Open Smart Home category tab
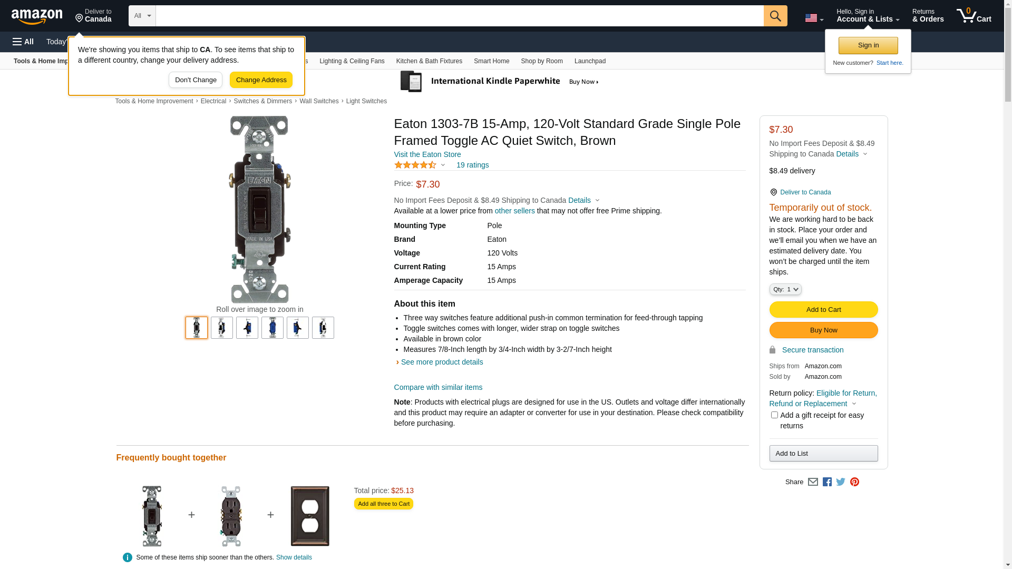The height and width of the screenshot is (569, 1012). click(491, 61)
